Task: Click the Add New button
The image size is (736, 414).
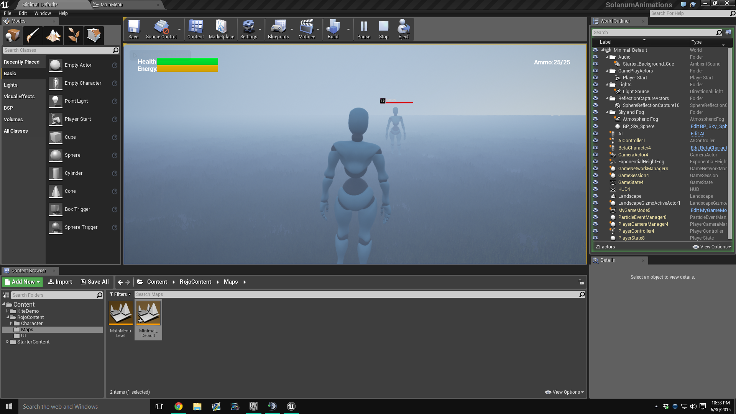Action: pyautogui.click(x=22, y=282)
